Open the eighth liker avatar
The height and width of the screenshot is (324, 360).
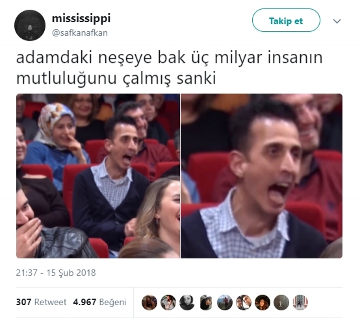281,303
